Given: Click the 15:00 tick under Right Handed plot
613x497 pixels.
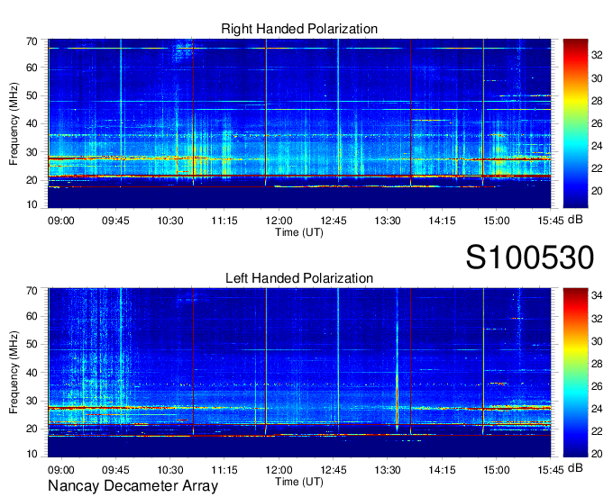Looking at the screenshot, I should pos(496,221).
